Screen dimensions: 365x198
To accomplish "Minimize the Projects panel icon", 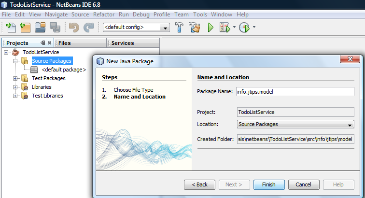I will click(43, 43).
